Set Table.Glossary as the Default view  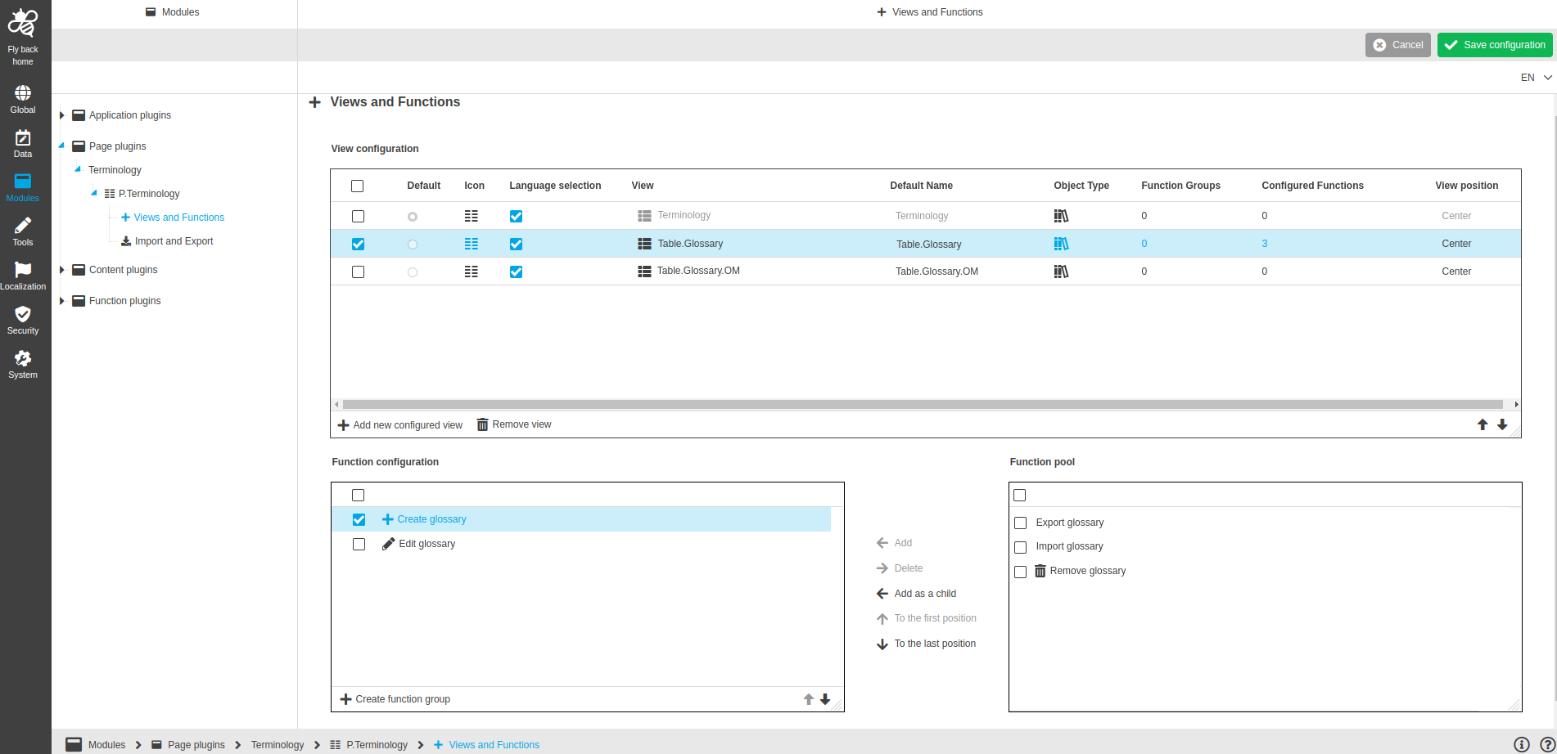(x=413, y=244)
